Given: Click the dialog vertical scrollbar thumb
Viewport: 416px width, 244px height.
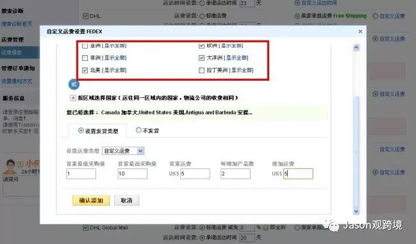Looking at the screenshot, I should [x=356, y=152].
